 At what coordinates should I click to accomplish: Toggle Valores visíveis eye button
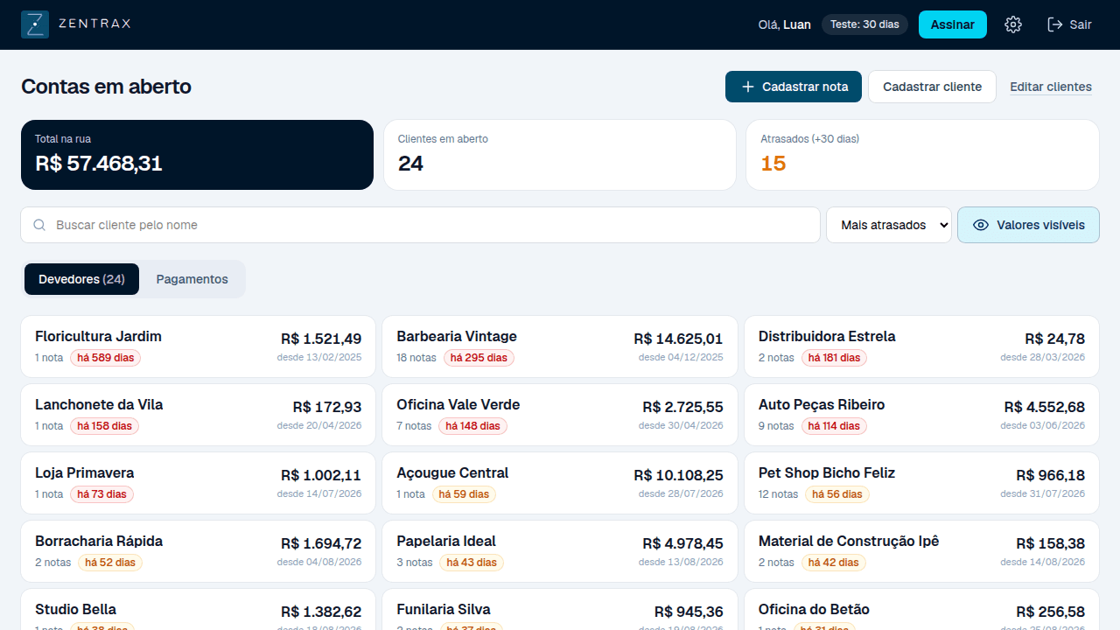coord(1028,225)
